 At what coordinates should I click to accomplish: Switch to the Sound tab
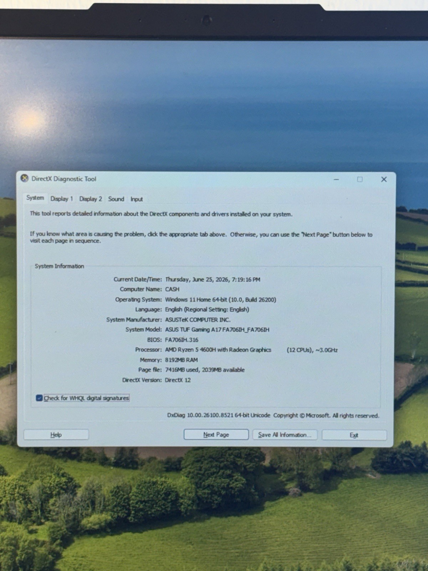(x=116, y=199)
